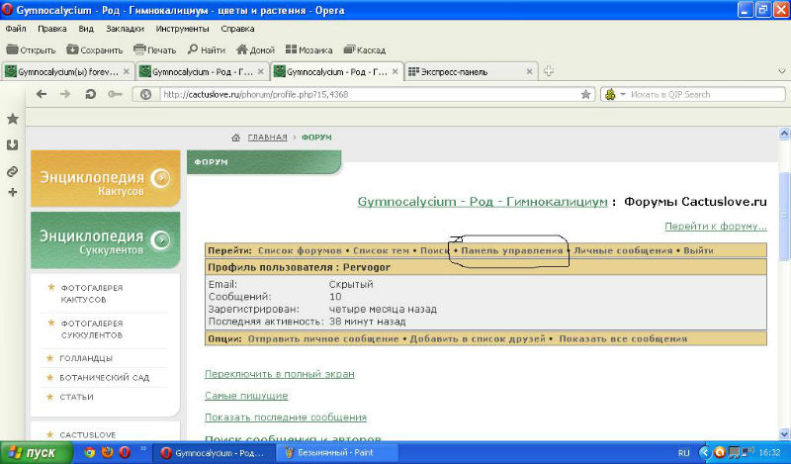This screenshot has width=791, height=464.
Task: Click the Печать (Print) toolbar button
Action: tap(154, 49)
